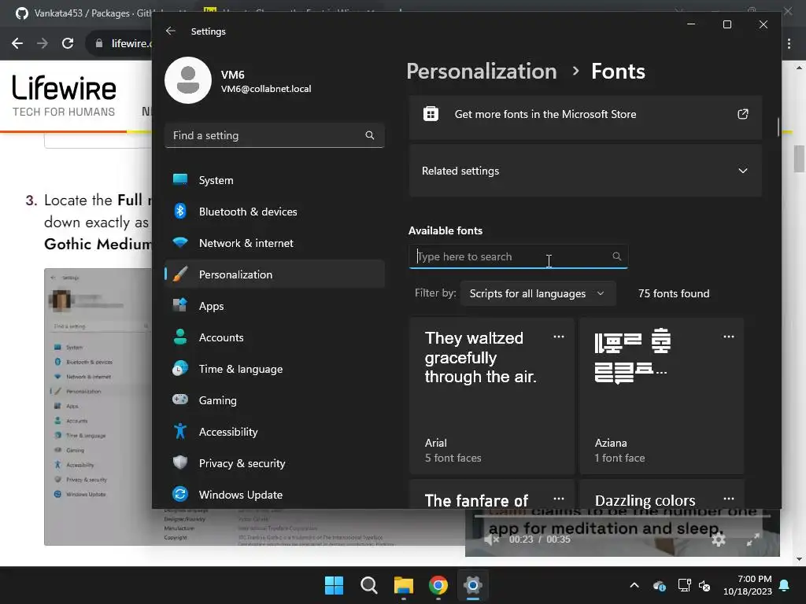Image resolution: width=806 pixels, height=604 pixels.
Task: Go back in the Chrome browser
Action: (17, 43)
